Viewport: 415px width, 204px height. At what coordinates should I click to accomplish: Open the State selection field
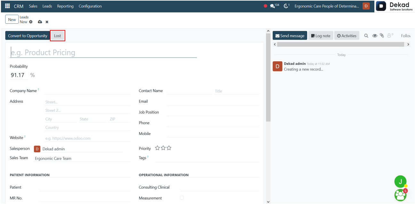pos(93,119)
